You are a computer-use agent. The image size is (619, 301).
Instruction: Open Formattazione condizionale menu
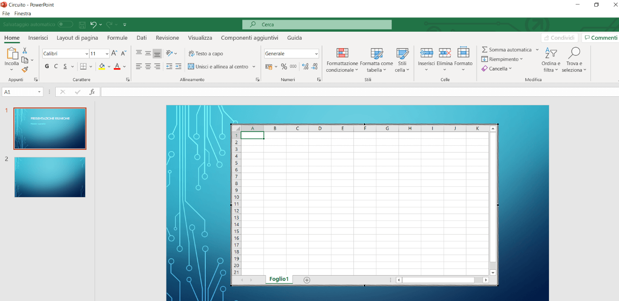point(342,60)
